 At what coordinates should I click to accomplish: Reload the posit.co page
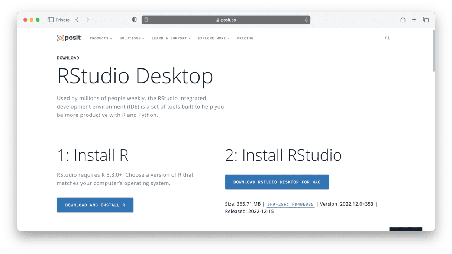coord(306,20)
